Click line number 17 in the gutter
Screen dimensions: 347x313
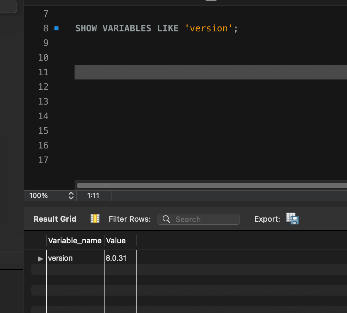tap(43, 160)
